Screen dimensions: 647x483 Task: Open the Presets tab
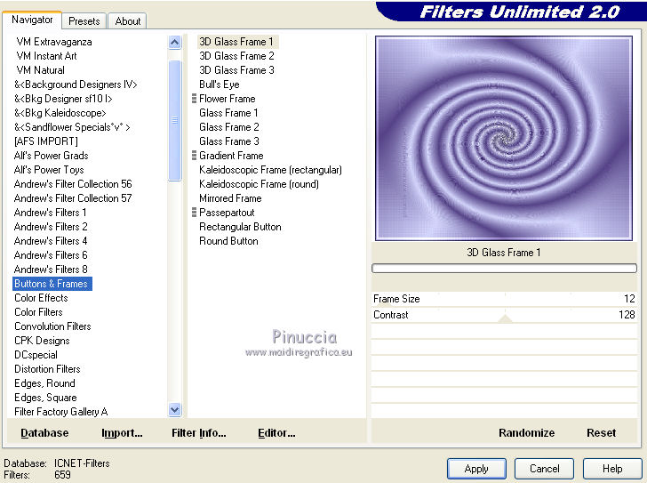84,21
